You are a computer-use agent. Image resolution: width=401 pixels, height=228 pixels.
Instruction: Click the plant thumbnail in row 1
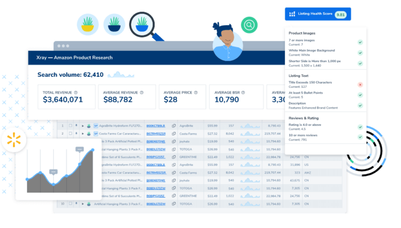tap(89, 126)
